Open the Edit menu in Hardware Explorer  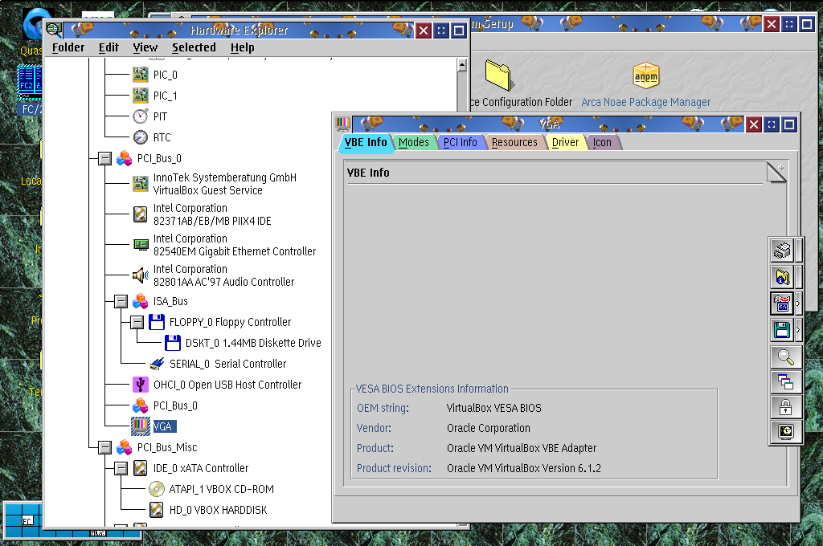[109, 47]
